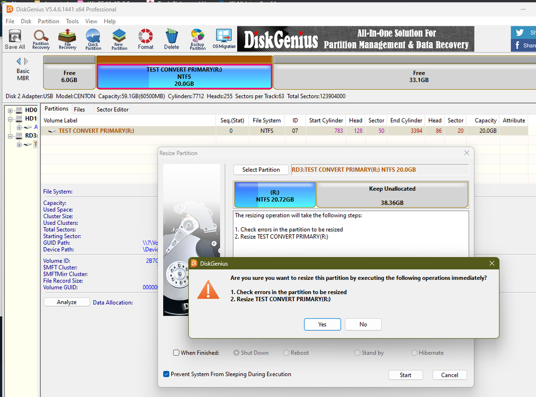Open the File menu
The image size is (536, 397).
(x=10, y=21)
